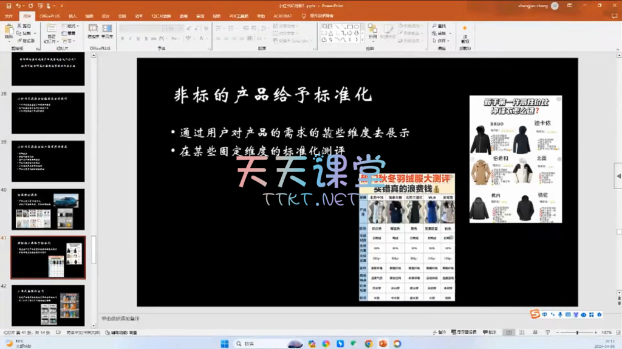622x349 pixels.
Task: Toggle italic text formatting
Action: coord(130,38)
